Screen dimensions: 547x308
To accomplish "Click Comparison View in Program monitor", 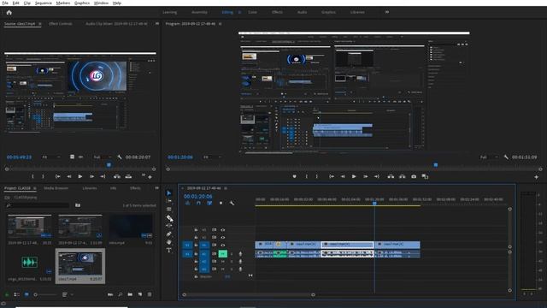I will pos(425,177).
